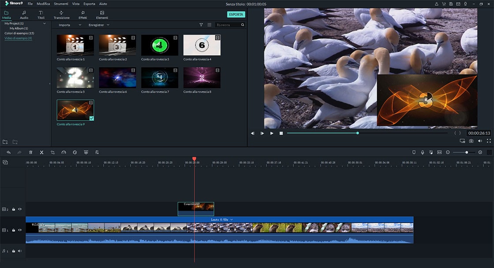Play the preview video
Image resolution: width=494 pixels, height=268 pixels.
(272, 133)
